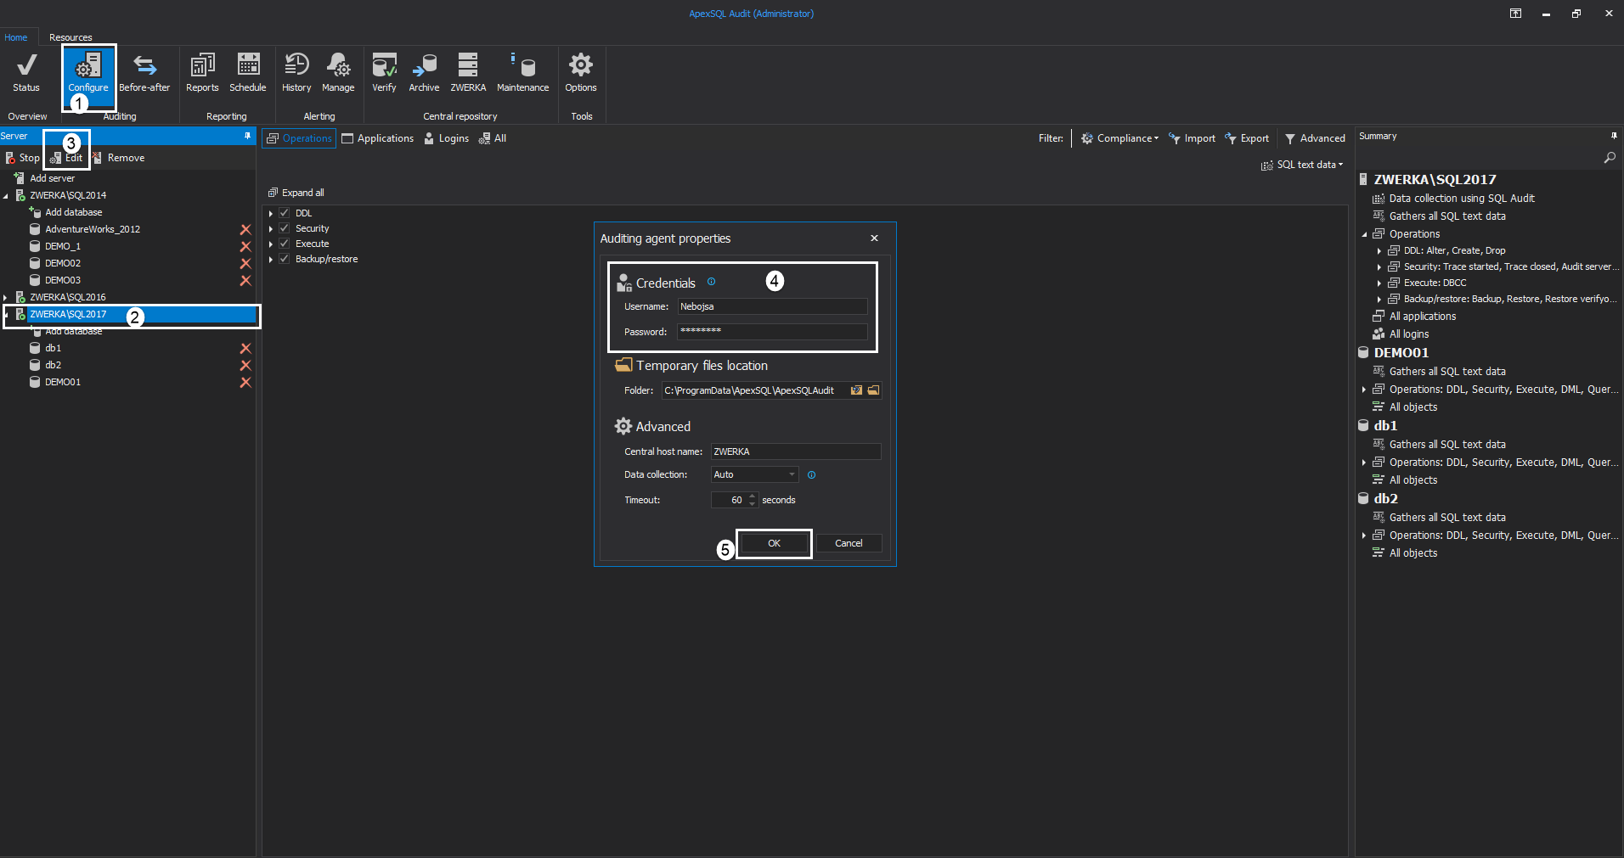Expand the Security operations node
1624x858 pixels.
271,228
